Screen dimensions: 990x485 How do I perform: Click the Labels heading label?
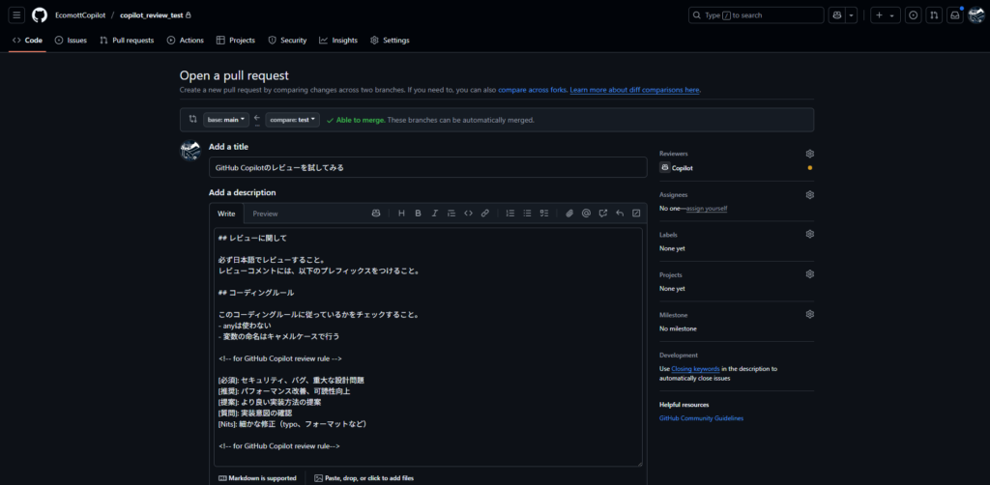point(668,235)
